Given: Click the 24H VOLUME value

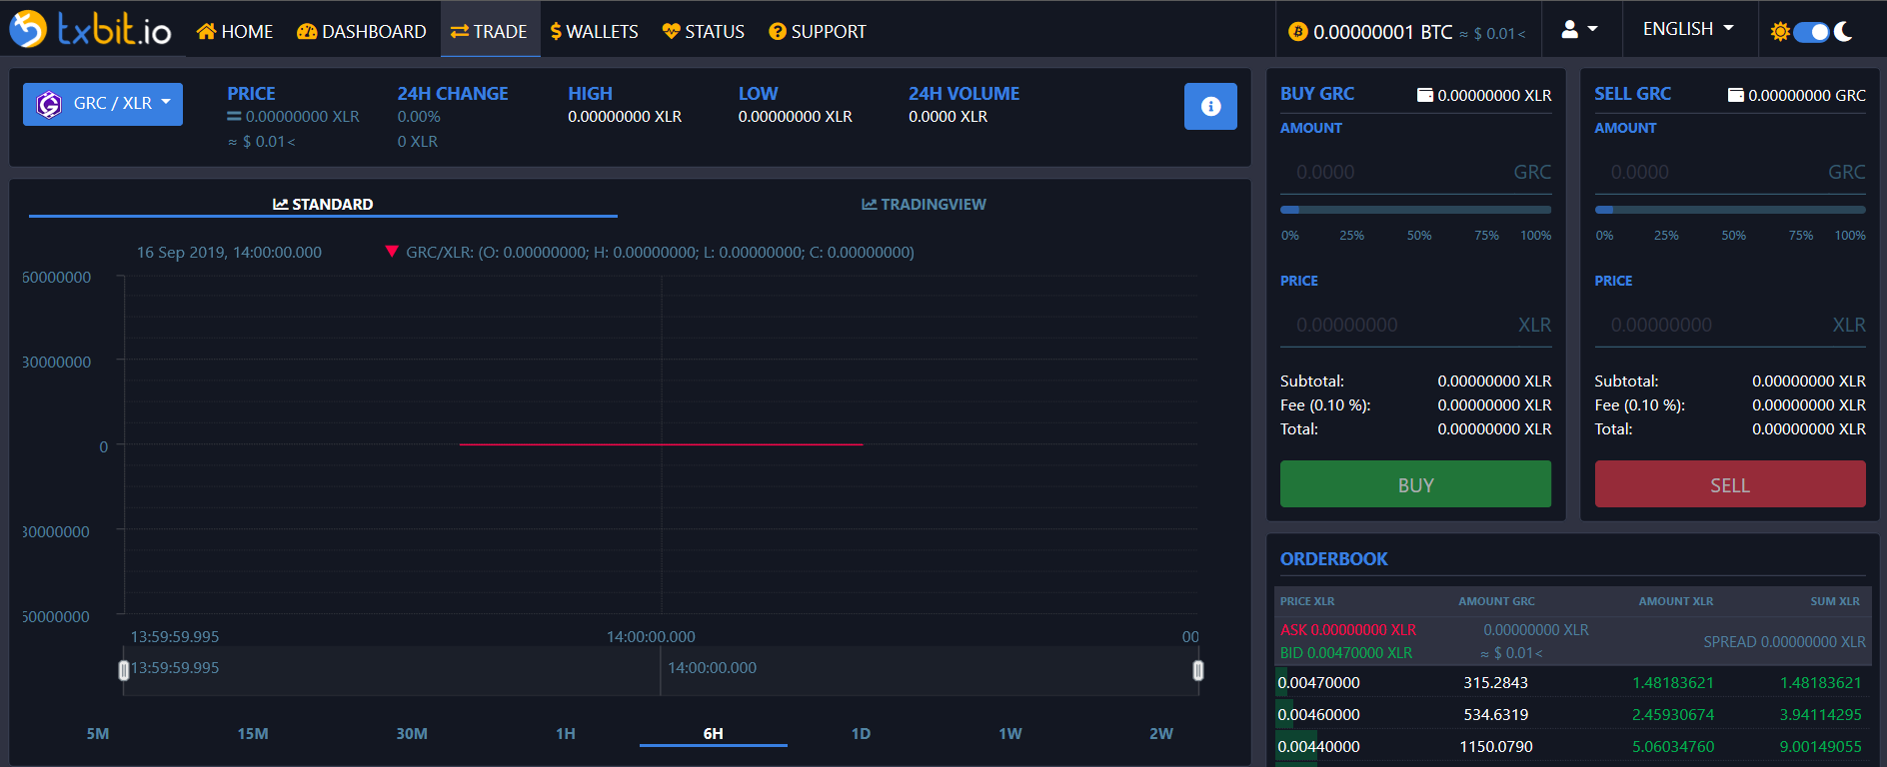Looking at the screenshot, I should [948, 117].
